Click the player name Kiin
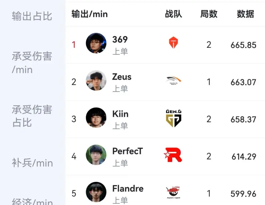This screenshot has height=205, width=265. pos(120,114)
